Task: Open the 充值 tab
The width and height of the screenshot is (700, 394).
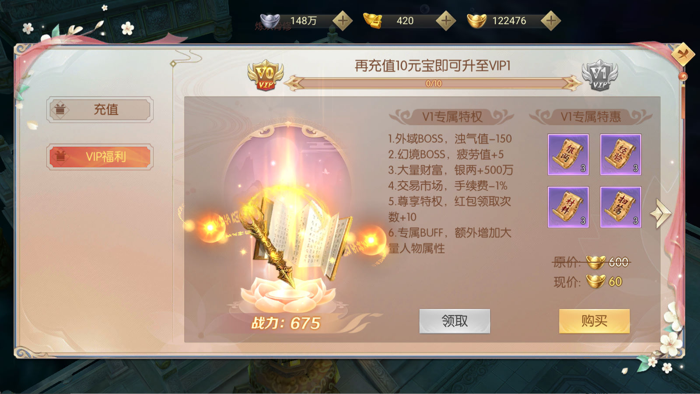Action: click(100, 109)
